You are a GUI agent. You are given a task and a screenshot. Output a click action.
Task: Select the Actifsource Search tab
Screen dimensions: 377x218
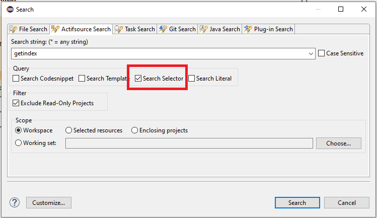pos(82,29)
